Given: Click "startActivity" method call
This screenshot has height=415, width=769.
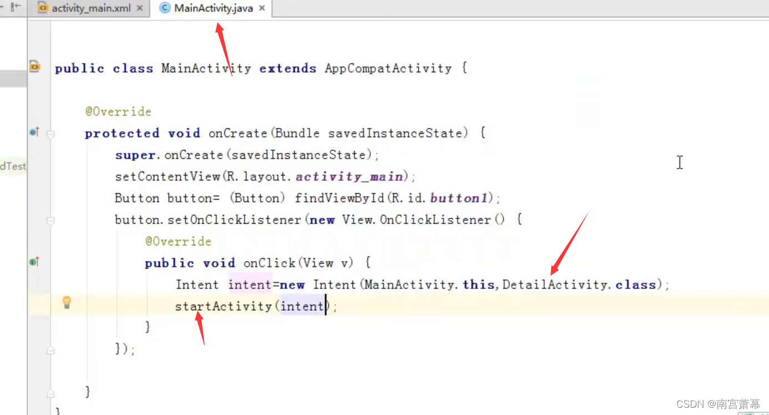Looking at the screenshot, I should [224, 306].
